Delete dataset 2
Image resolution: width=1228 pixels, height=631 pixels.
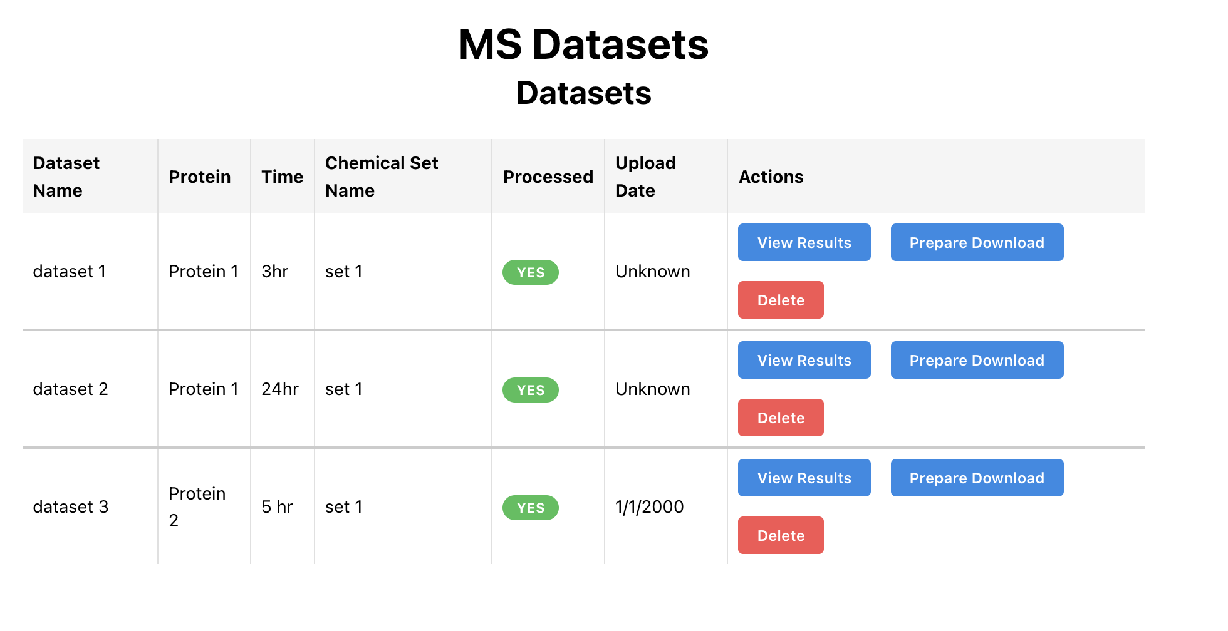[780, 418]
